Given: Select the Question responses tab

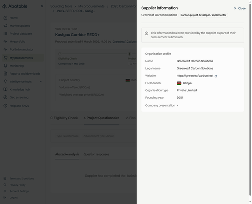Looking at the screenshot, I should click(x=96, y=154).
